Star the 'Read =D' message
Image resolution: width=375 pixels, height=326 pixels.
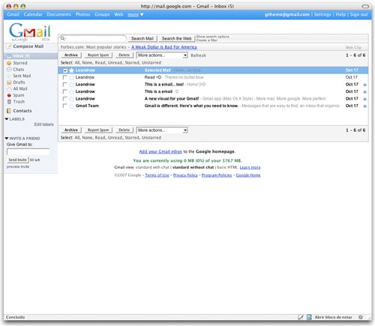[71, 77]
